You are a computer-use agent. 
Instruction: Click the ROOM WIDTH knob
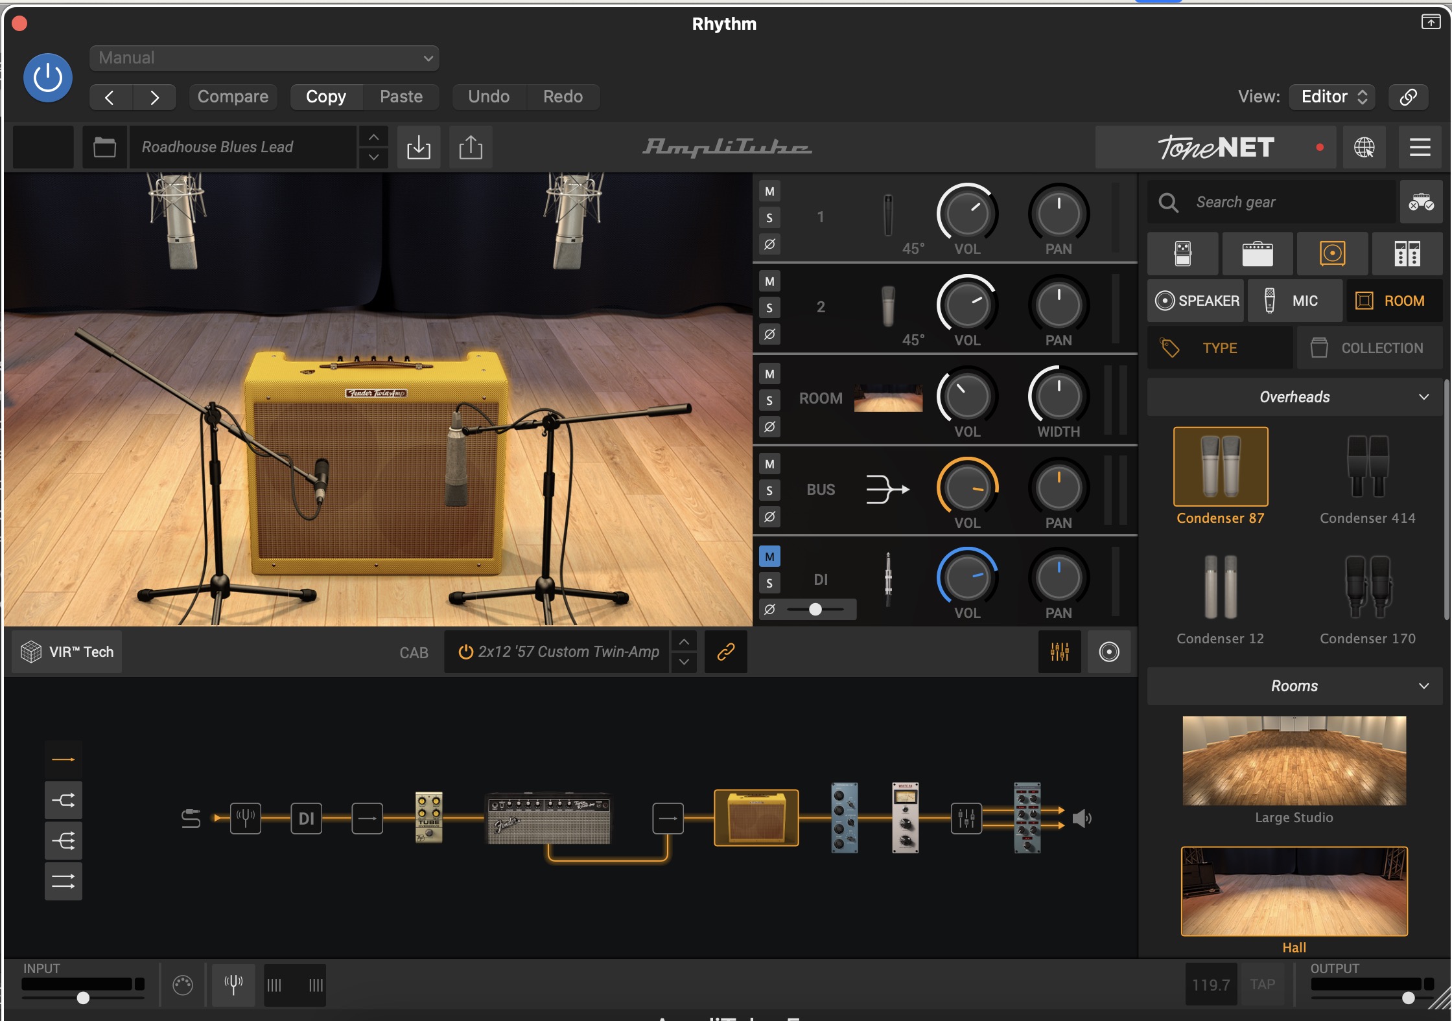tap(1059, 396)
